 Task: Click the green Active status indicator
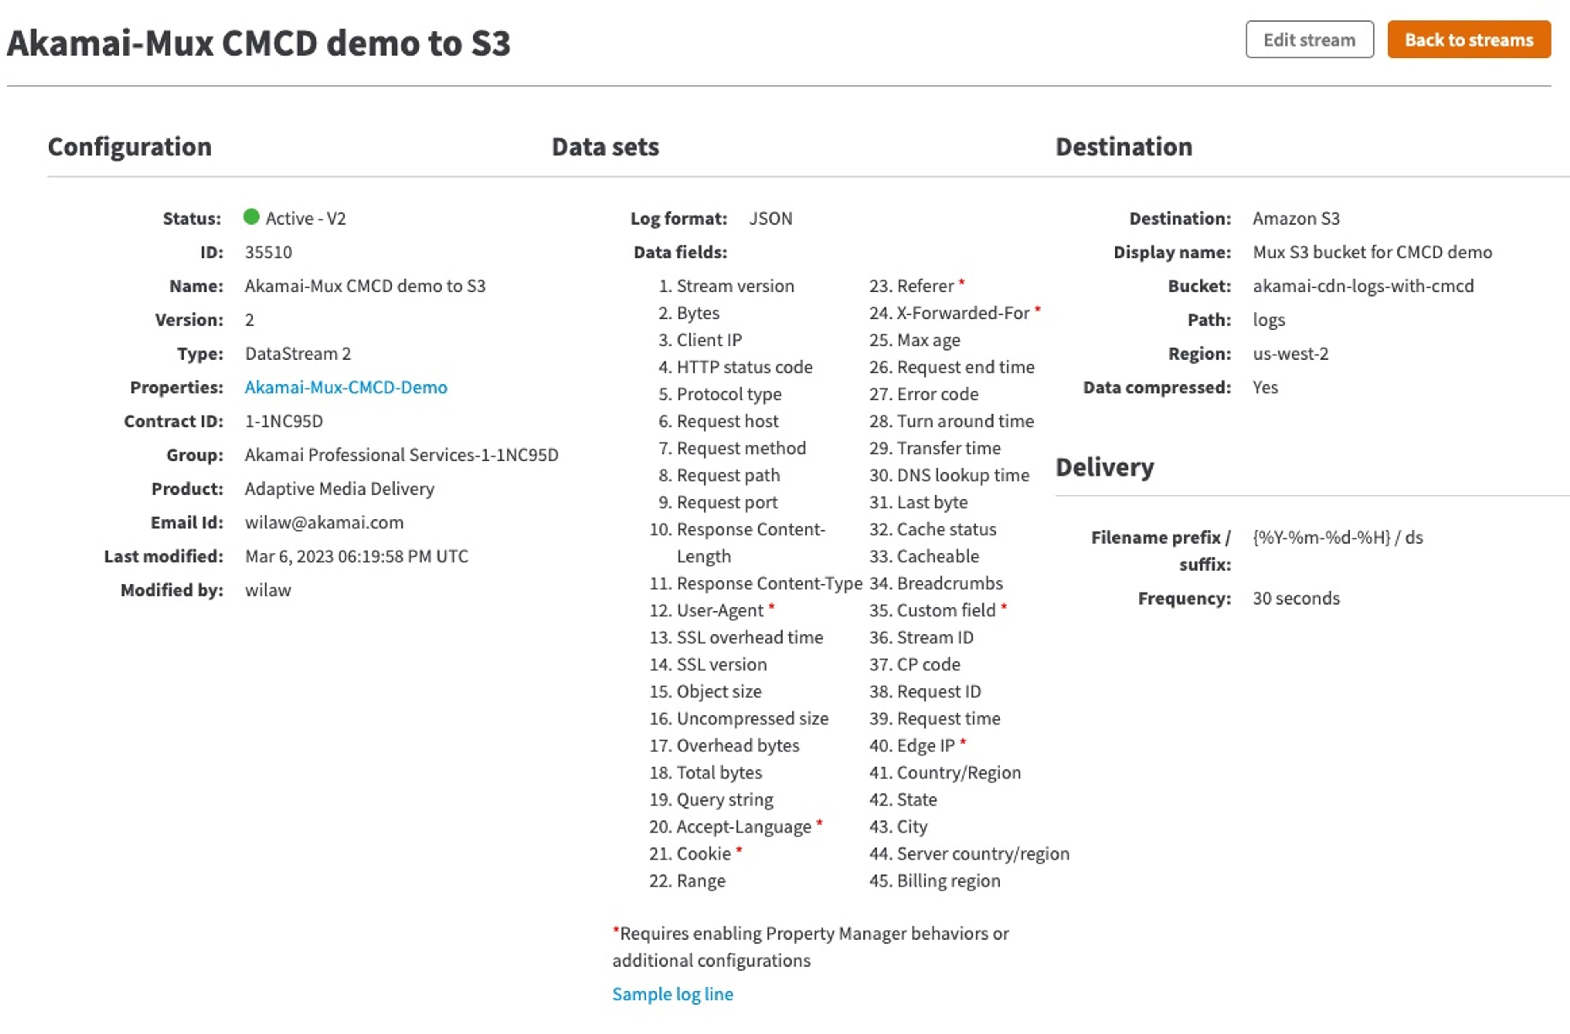pos(251,216)
